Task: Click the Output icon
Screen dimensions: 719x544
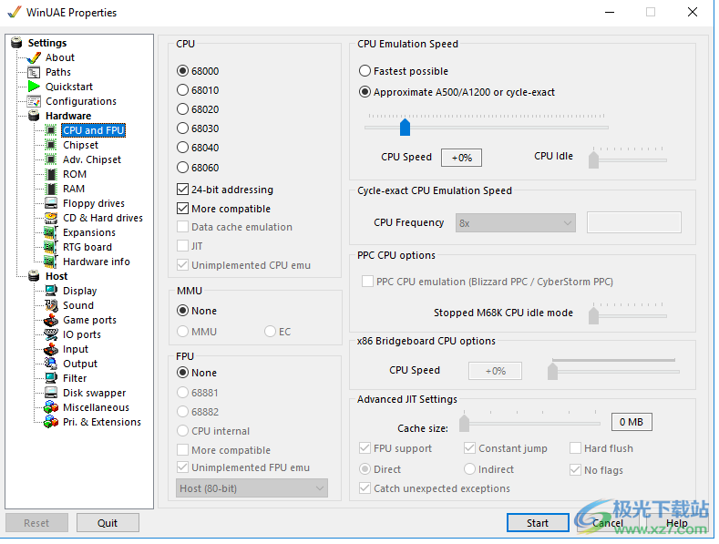Action: click(51, 364)
